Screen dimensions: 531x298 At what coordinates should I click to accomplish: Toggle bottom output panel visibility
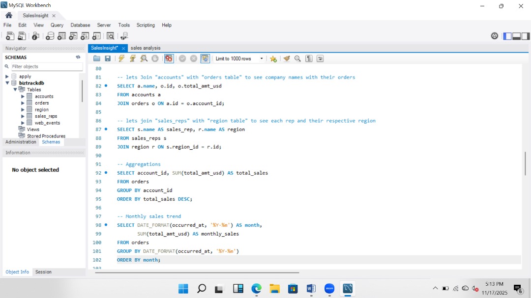coord(516,36)
